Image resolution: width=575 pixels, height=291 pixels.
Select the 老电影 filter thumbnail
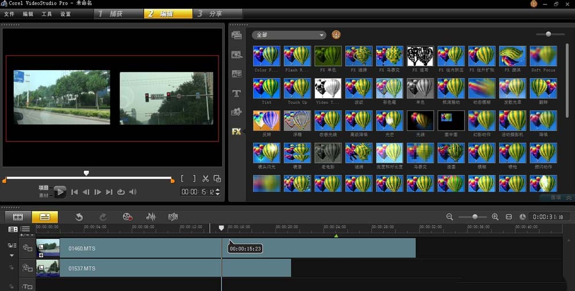pyautogui.click(x=328, y=152)
